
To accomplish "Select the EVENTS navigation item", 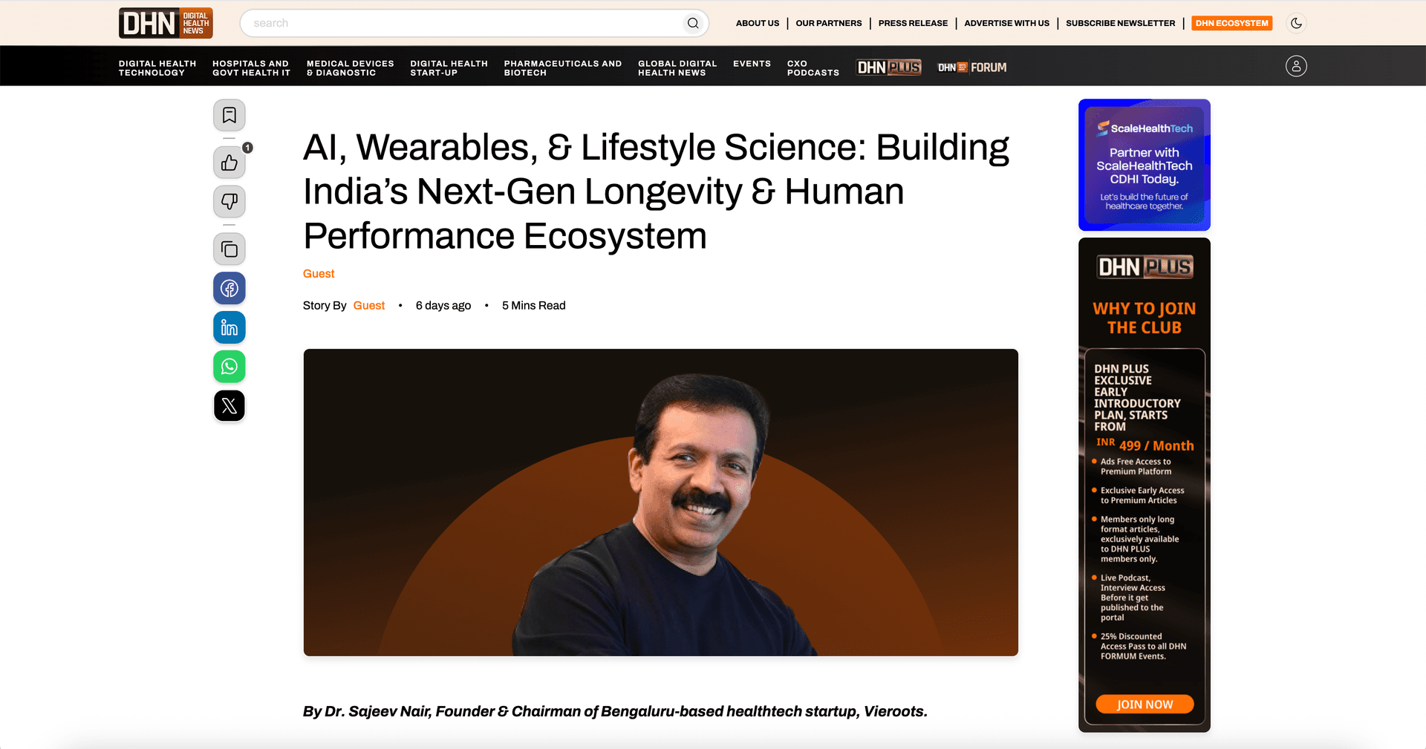I will click(752, 64).
